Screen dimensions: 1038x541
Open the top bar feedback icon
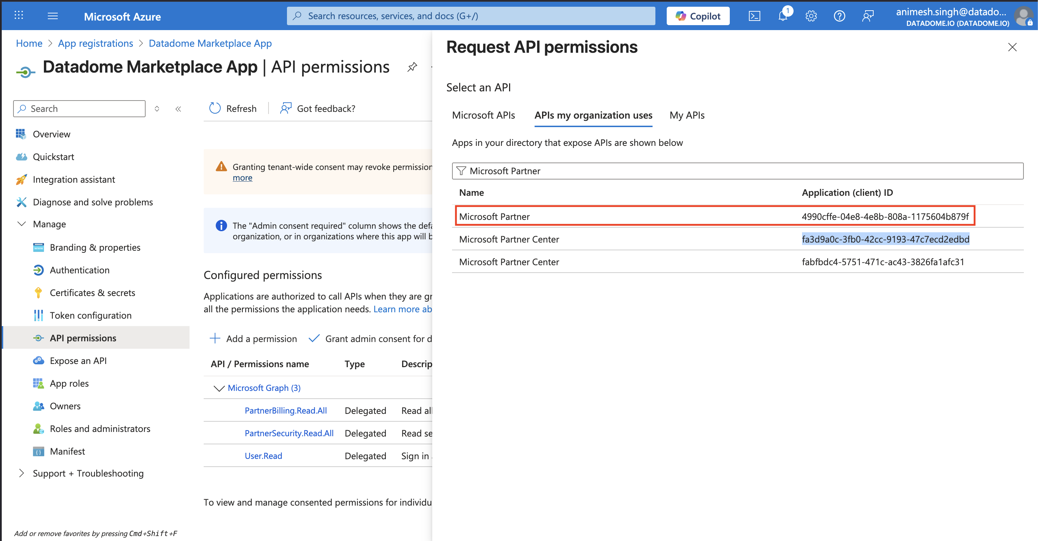[x=868, y=16]
